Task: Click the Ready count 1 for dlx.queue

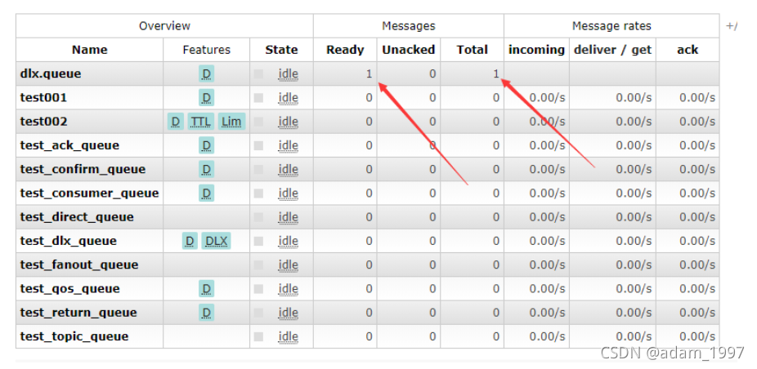Action: point(369,73)
